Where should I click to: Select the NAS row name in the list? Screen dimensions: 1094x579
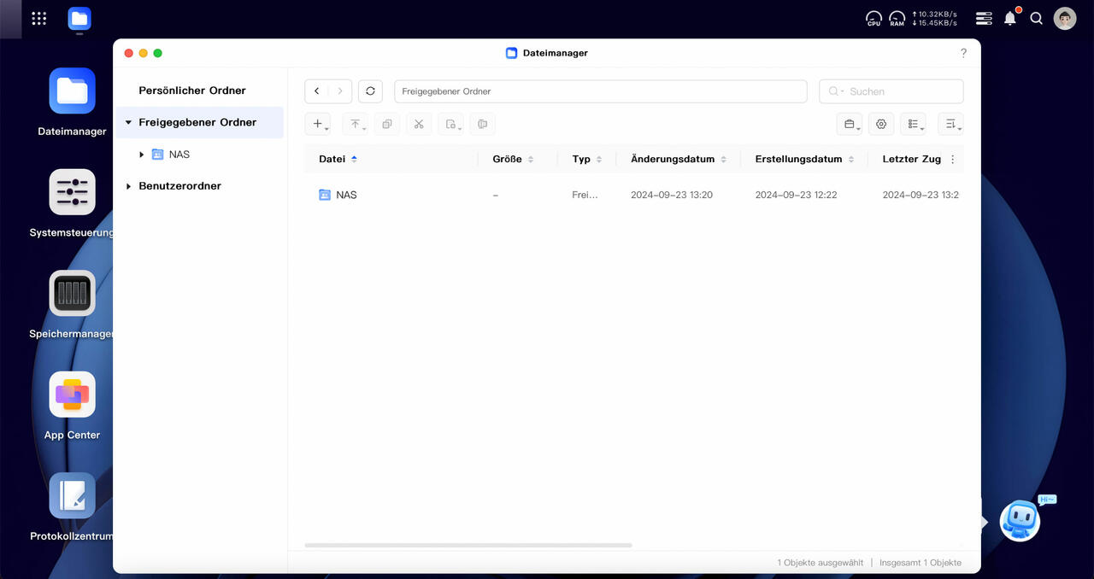click(x=346, y=195)
